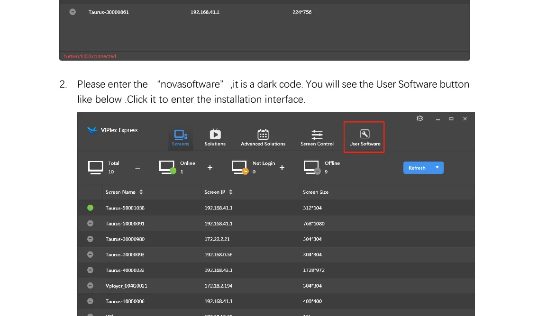
Task: Sort by Screen IP column arrows
Action: [x=230, y=192]
